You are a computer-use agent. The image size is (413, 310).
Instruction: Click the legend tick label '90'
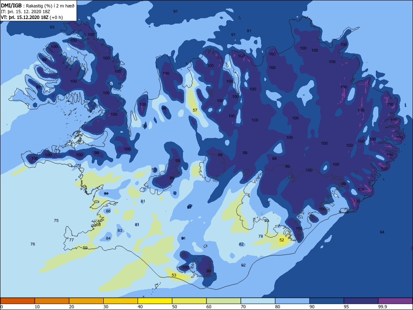pos(312,307)
